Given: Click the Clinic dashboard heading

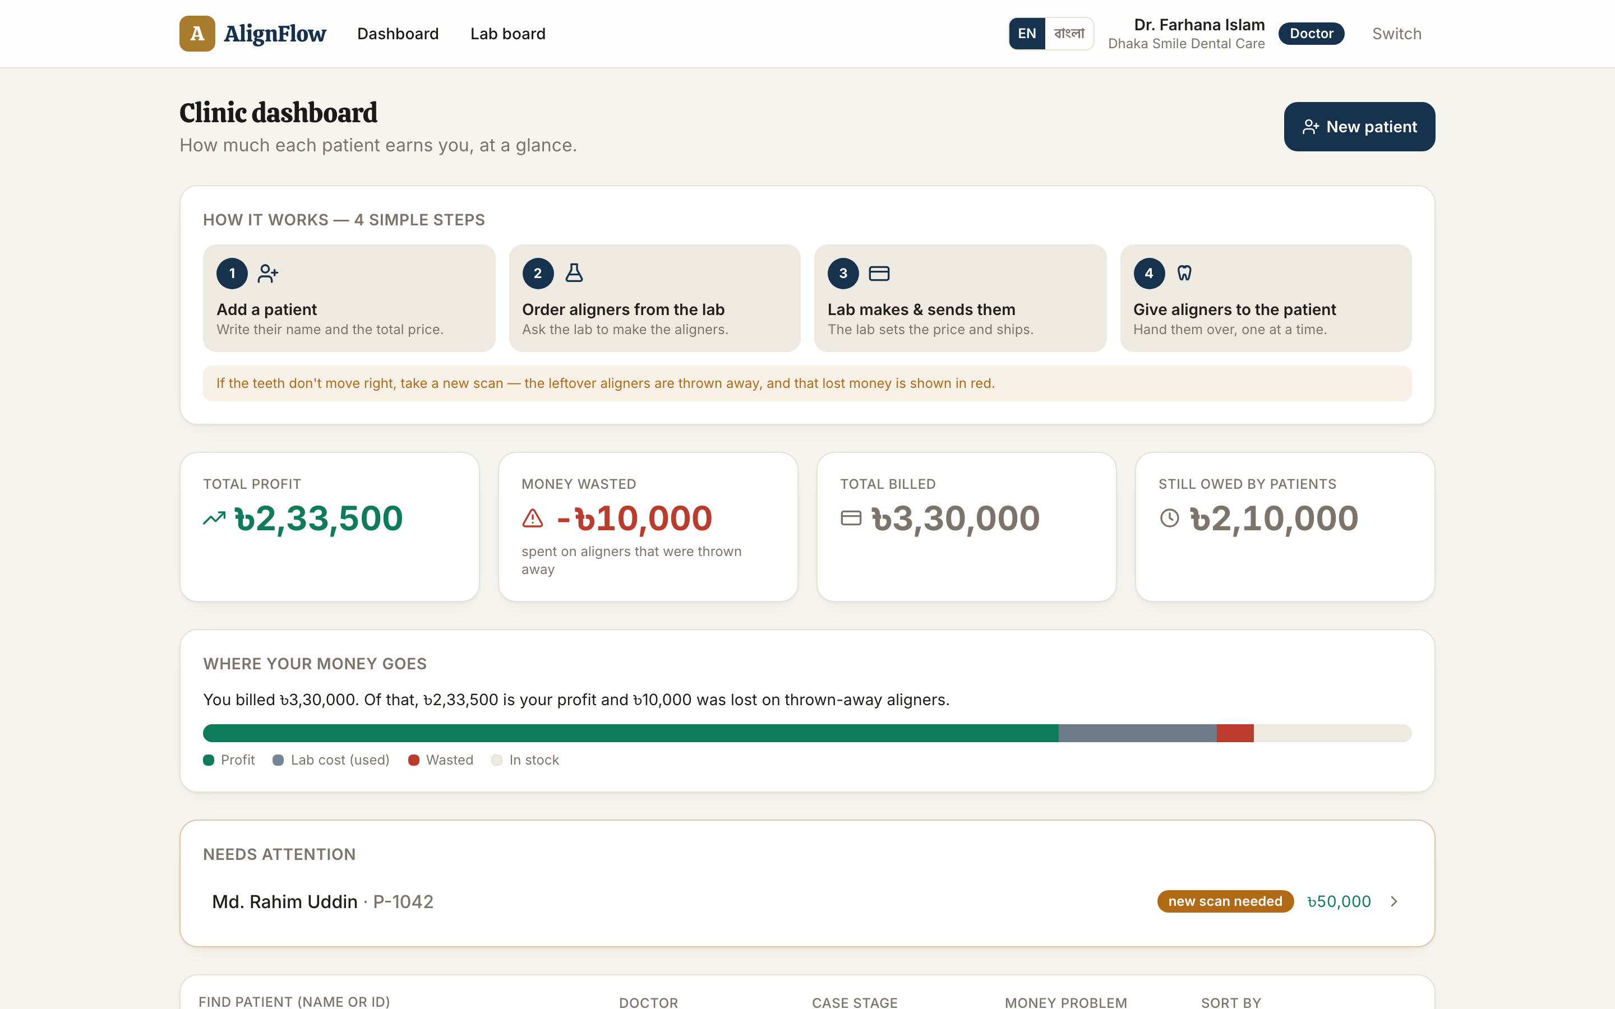Looking at the screenshot, I should click(278, 113).
